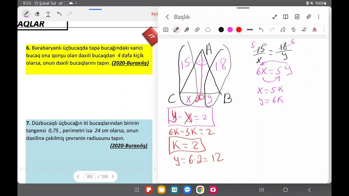Switch to keyboard input mode in note
349x196 pixels.
166,30
